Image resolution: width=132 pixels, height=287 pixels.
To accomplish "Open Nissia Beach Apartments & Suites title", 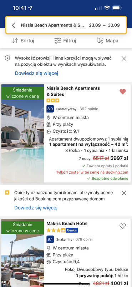I will (73, 91).
